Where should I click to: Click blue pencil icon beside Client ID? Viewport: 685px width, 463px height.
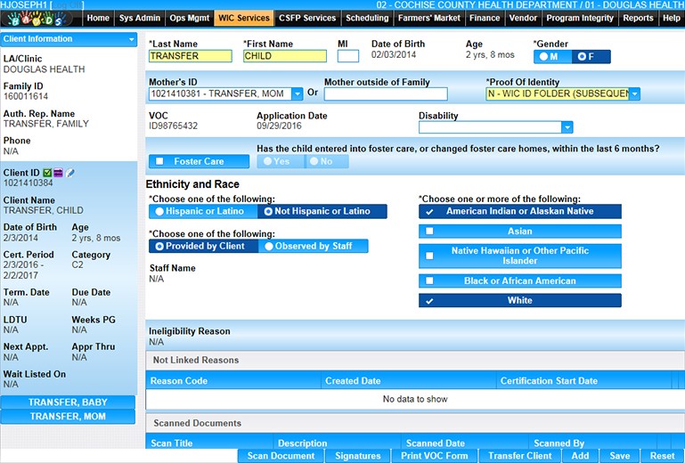pyautogui.click(x=69, y=173)
